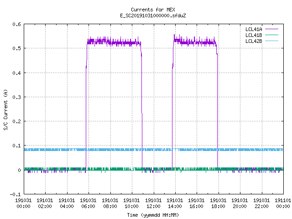Viewport: 292px width, 219px height.
Task: Click the 0.2 y-axis tick label
Action: [16, 121]
